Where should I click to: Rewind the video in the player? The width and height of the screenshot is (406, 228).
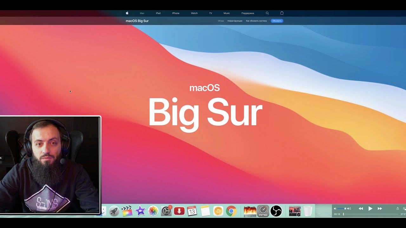point(361,209)
